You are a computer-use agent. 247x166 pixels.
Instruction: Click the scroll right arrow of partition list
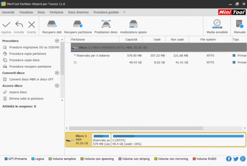[245, 128]
